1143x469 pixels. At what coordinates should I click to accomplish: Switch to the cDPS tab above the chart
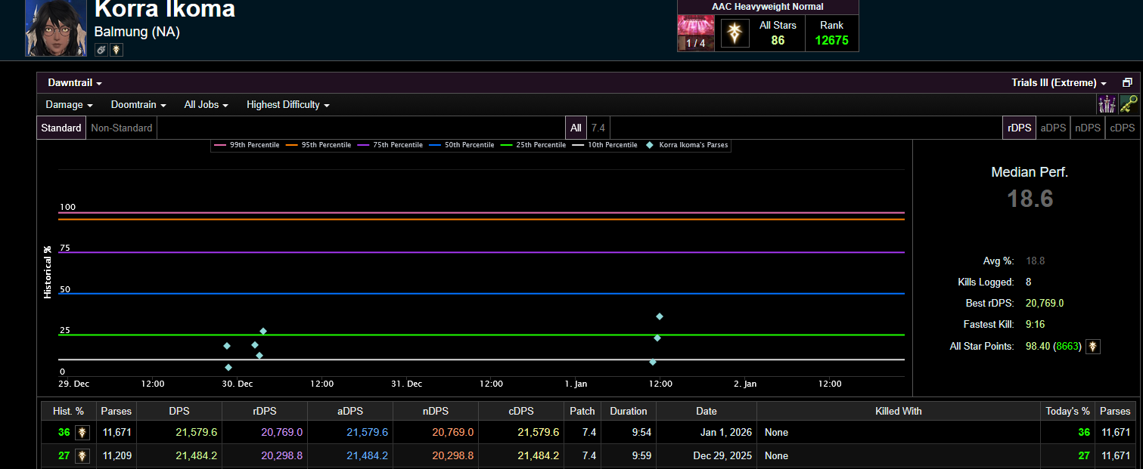point(1122,128)
